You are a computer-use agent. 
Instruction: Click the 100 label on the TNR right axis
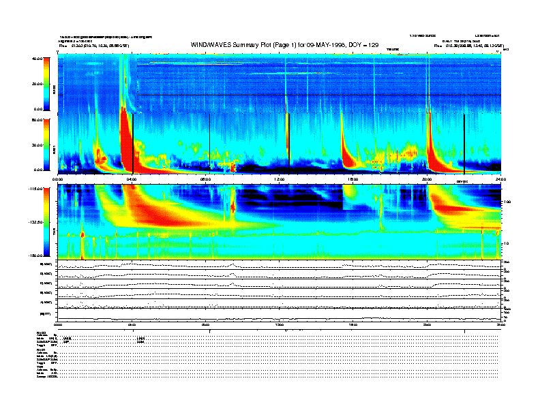(x=507, y=202)
